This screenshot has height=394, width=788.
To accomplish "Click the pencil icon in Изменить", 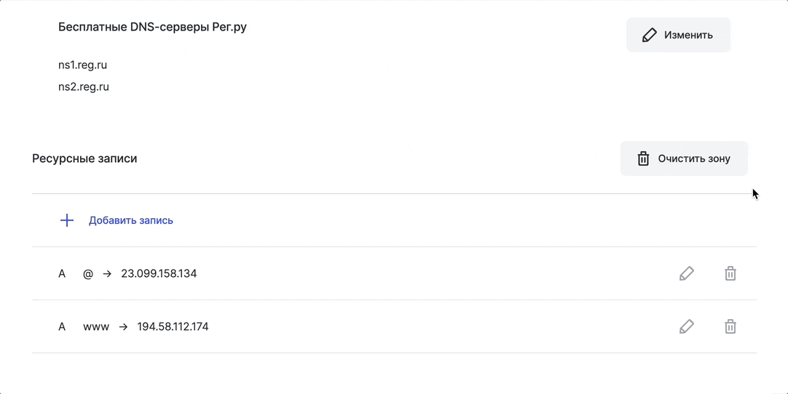I will coord(650,35).
